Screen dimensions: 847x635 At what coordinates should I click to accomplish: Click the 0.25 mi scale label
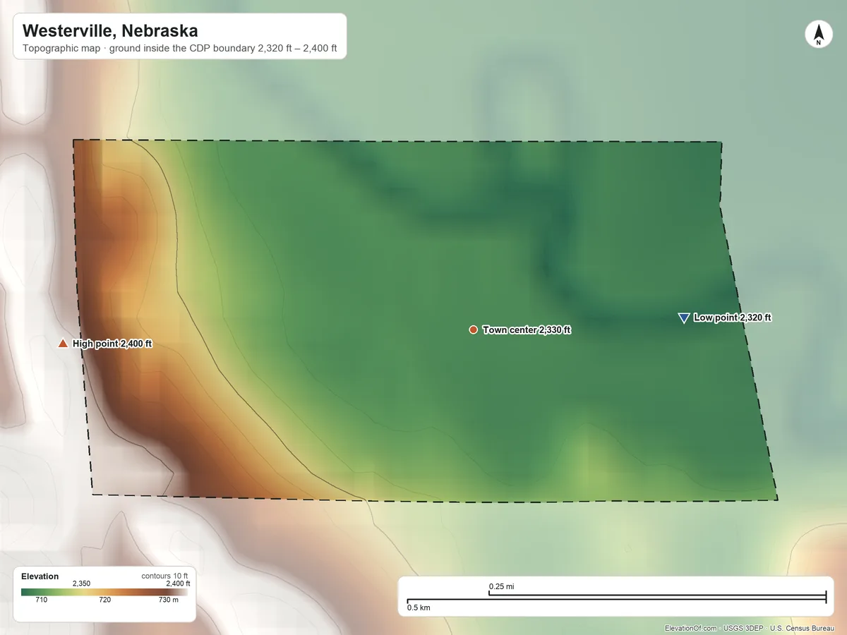pyautogui.click(x=501, y=586)
